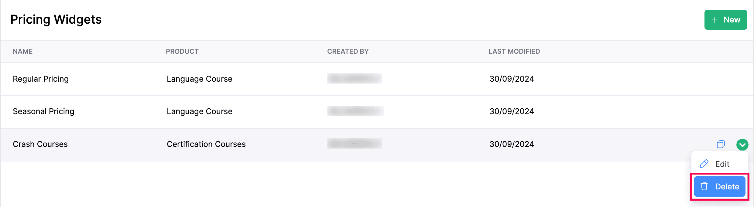Click the plus icon on New button
This screenshot has height=207, width=754.
pos(714,20)
